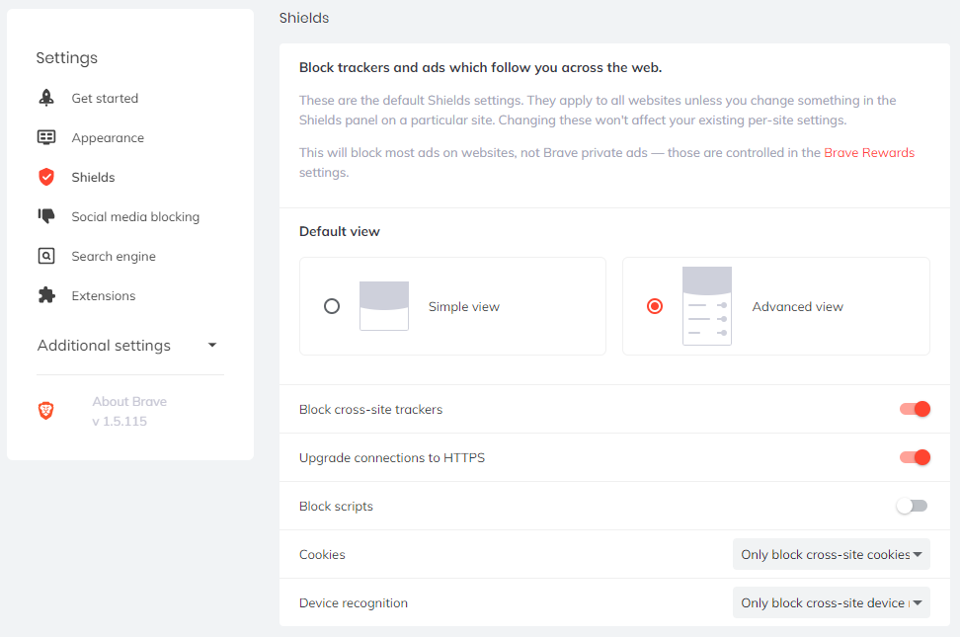Open Search engine settings
This screenshot has height=637, width=960.
pyautogui.click(x=114, y=256)
